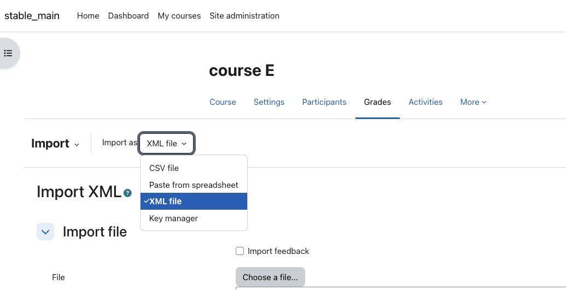This screenshot has height=290, width=566.
Task: Open the Settings tab
Action: (x=269, y=102)
